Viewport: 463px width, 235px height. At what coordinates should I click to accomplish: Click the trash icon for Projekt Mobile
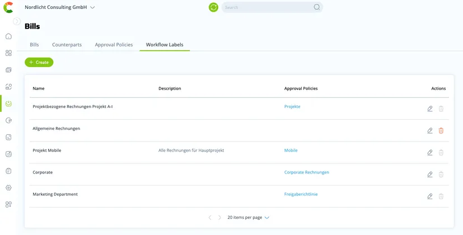click(441, 152)
